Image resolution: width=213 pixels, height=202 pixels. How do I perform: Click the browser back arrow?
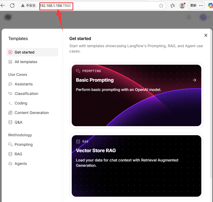3,6
